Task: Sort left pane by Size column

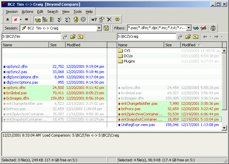Action: point(57,45)
